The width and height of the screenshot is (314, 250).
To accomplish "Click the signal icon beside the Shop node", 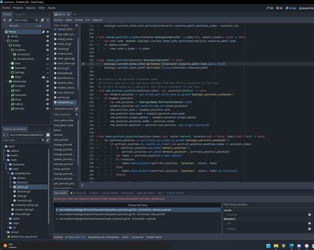I will pos(44,77).
